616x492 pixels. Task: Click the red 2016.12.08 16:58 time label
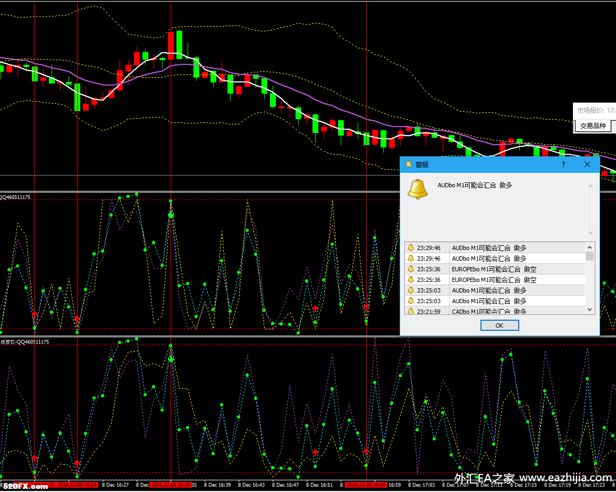pyautogui.click(x=366, y=485)
